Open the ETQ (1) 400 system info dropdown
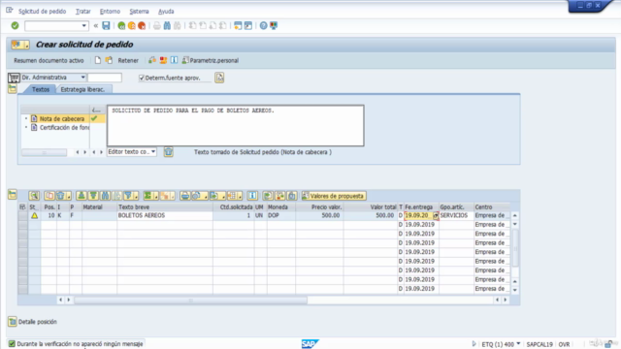The height and width of the screenshot is (349, 621). pyautogui.click(x=518, y=344)
